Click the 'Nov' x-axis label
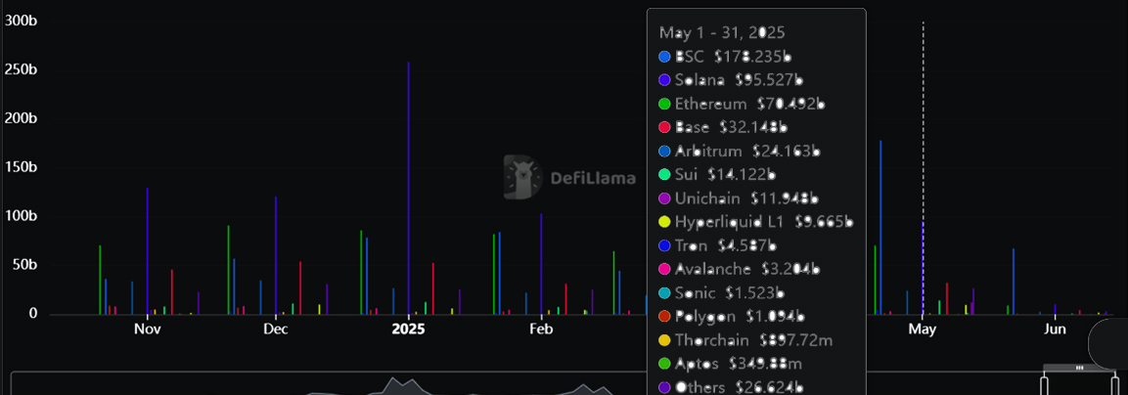Viewport: 1128px width, 395px height. pyautogui.click(x=148, y=329)
